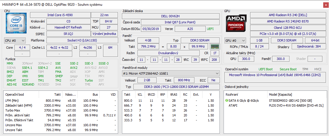Open the CPU #0 selector dropdown
This screenshot has width=329, height=136.
coord(15,41)
